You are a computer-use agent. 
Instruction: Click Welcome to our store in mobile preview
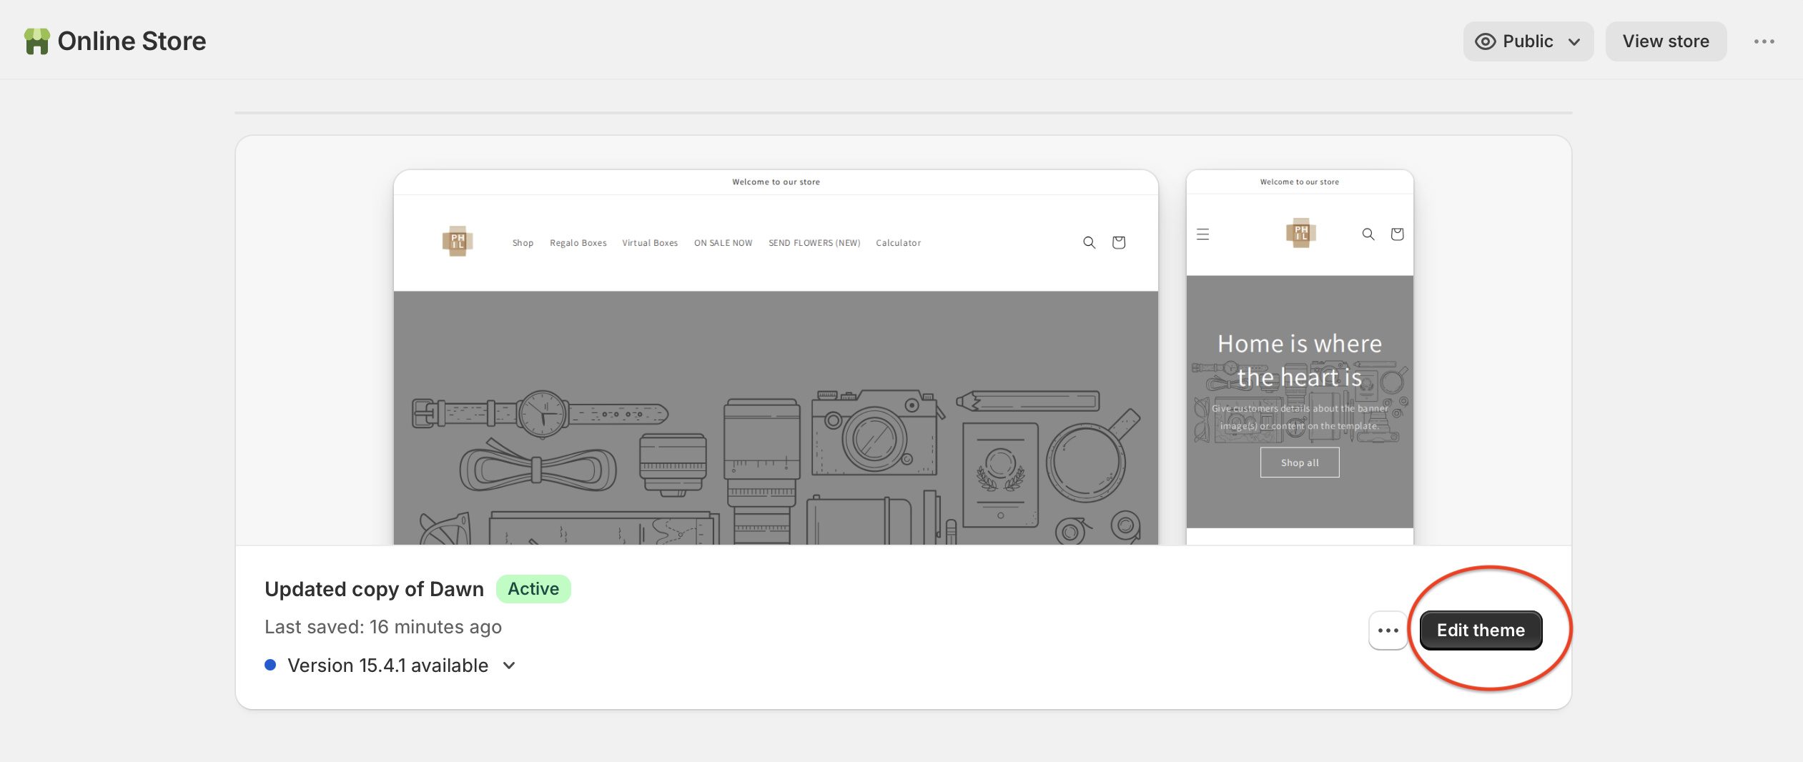(1300, 182)
